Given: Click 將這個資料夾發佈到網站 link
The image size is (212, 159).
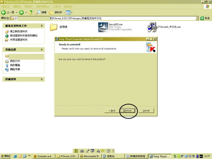Looking at the screenshot, I should tap(24, 36).
